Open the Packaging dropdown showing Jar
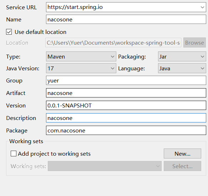208x196 pixels. (182, 56)
